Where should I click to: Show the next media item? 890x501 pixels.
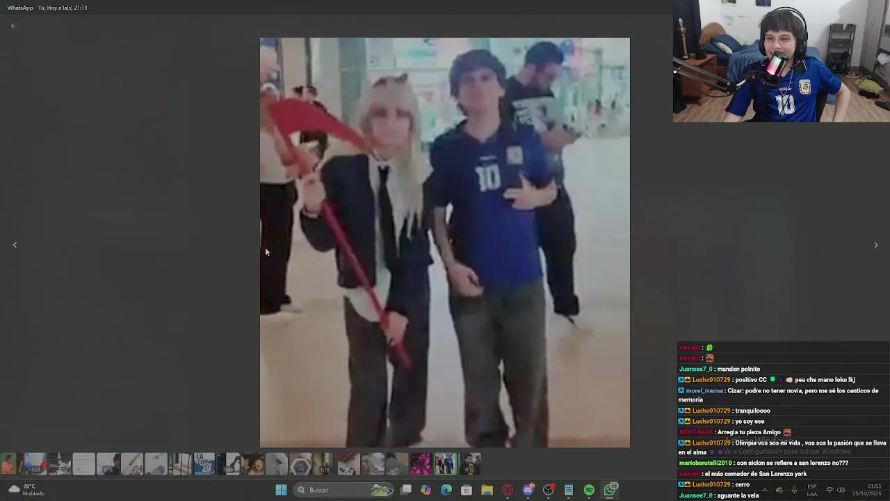[x=875, y=245]
